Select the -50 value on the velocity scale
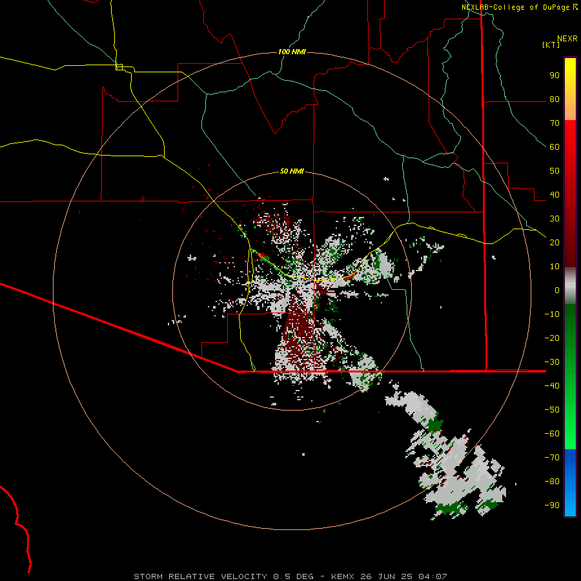581x581 pixels. (x=552, y=410)
